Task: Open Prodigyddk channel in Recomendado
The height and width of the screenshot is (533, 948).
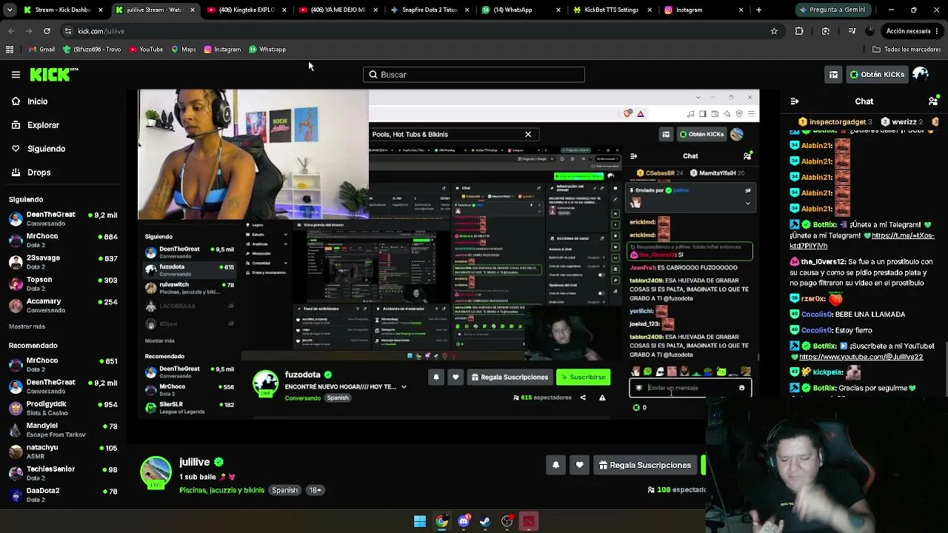Action: 64,408
